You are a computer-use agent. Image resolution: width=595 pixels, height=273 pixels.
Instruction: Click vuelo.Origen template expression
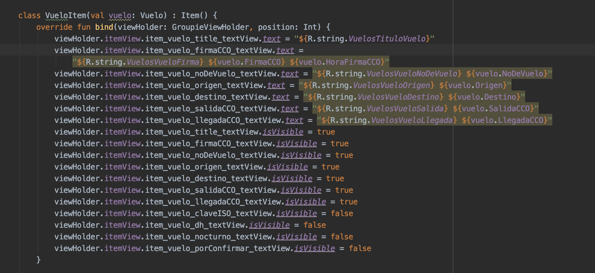click(x=473, y=85)
